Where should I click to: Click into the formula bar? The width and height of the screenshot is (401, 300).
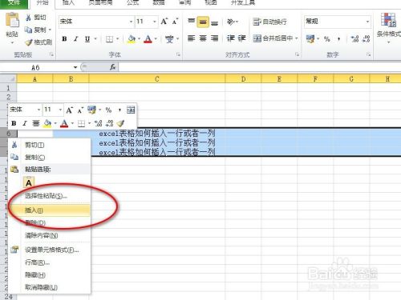[259, 67]
